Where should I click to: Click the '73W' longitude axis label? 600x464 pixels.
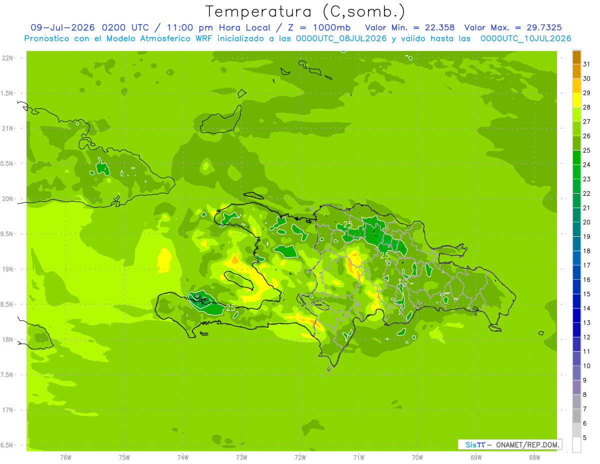(241, 457)
